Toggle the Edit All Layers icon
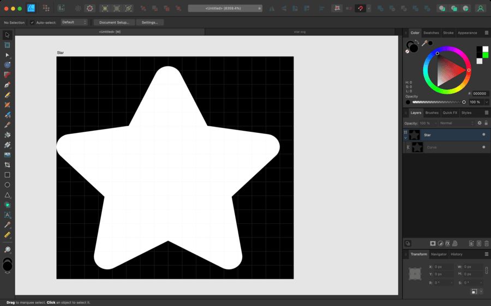The image size is (491, 306). [408, 243]
